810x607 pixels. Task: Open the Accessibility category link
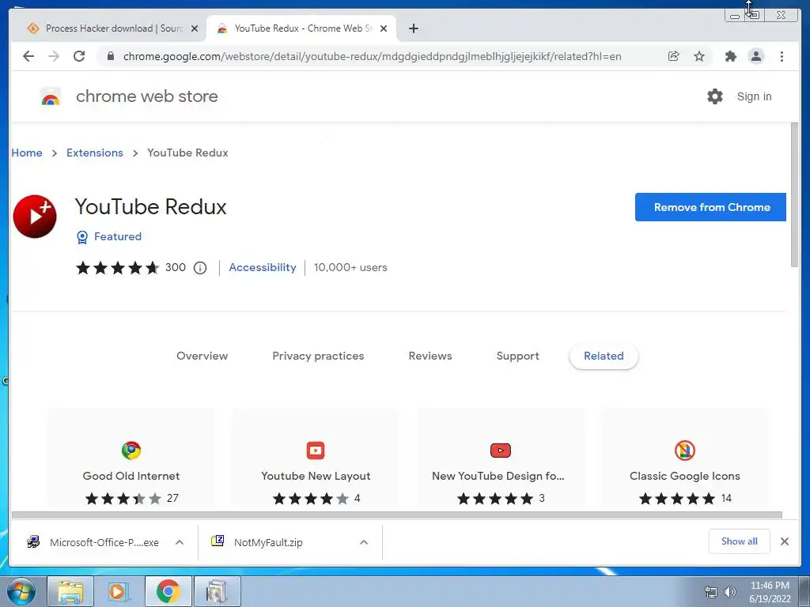pos(263,267)
